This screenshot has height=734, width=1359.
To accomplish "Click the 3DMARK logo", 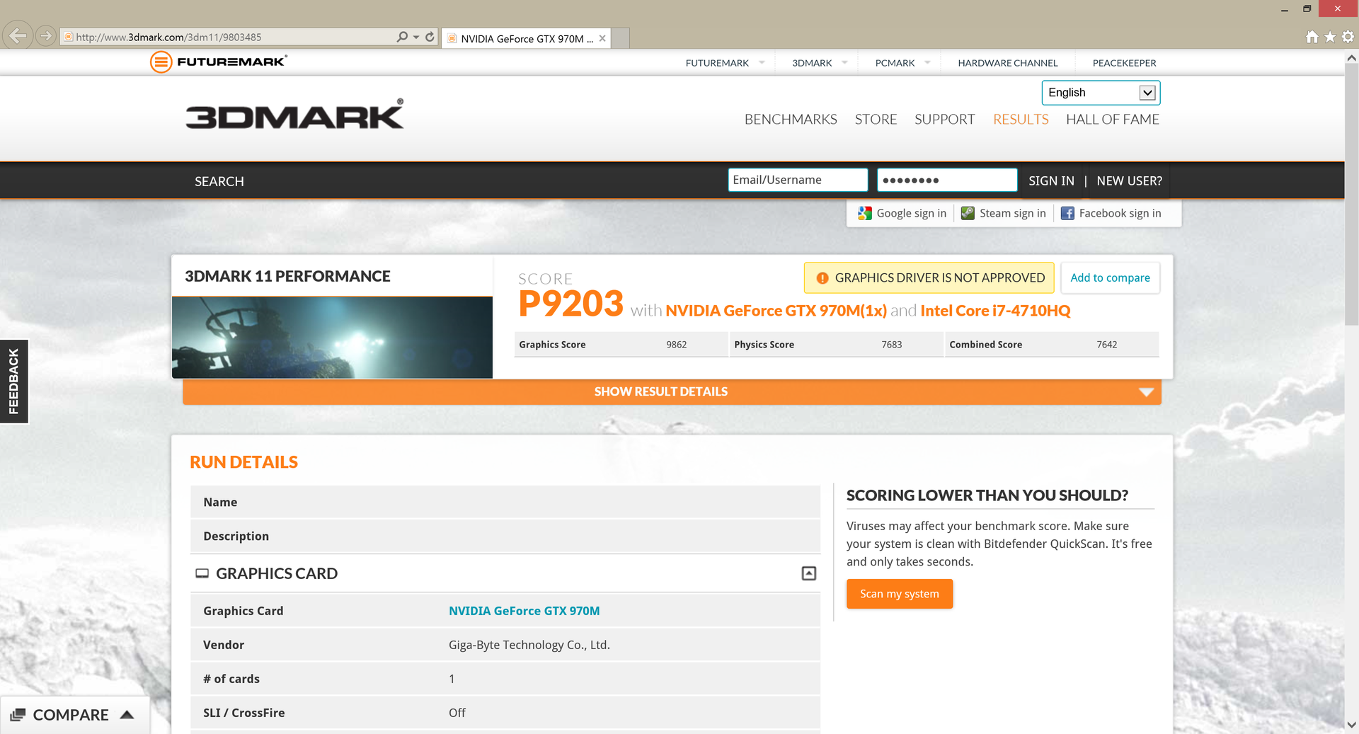I will (295, 114).
